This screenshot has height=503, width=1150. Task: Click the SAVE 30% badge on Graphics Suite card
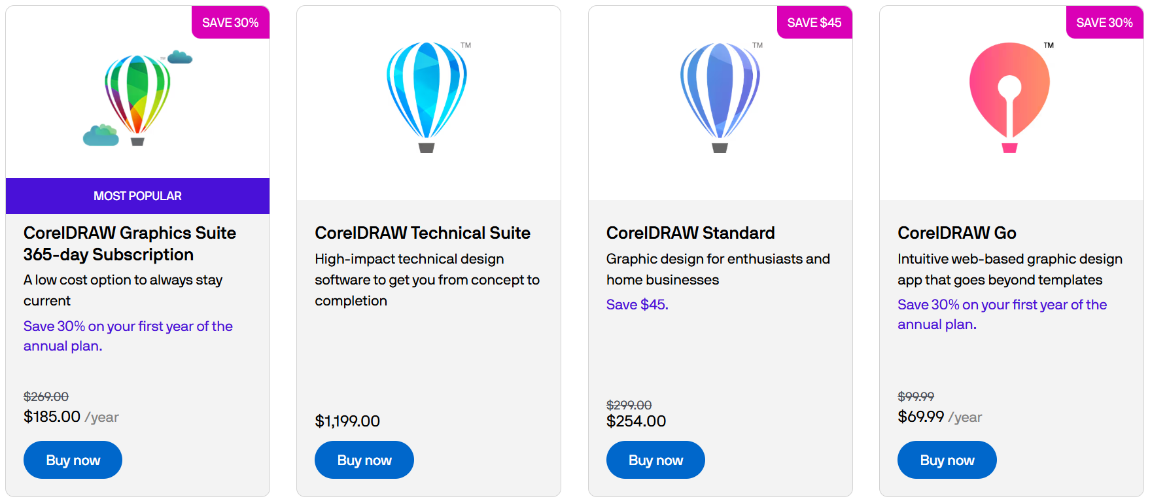click(230, 22)
